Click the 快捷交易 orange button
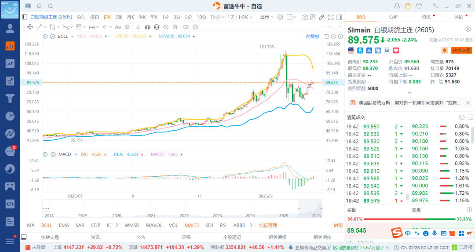Viewport: 475px width, 252px height. pyautogui.click(x=461, y=50)
